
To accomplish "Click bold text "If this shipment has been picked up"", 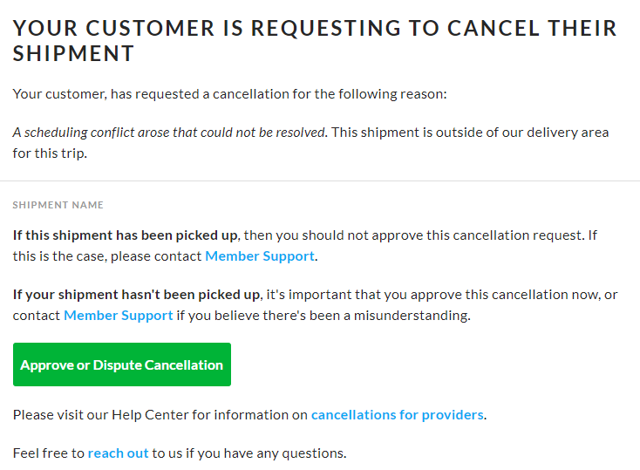I will pos(126,235).
